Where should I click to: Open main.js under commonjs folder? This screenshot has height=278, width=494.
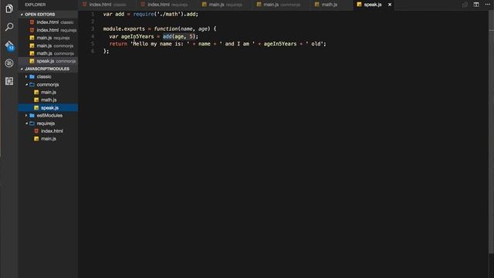tap(48, 92)
